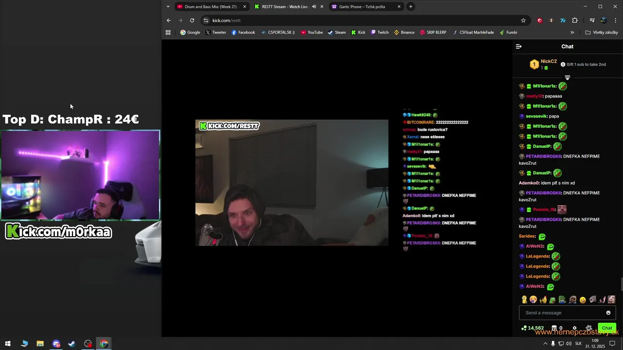Open the SKIP BLERP bookmark
This screenshot has height=350, width=623.
click(433, 33)
